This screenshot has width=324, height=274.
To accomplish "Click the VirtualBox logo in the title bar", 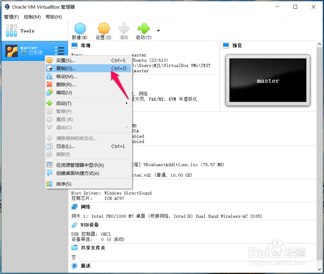I will 7,7.
